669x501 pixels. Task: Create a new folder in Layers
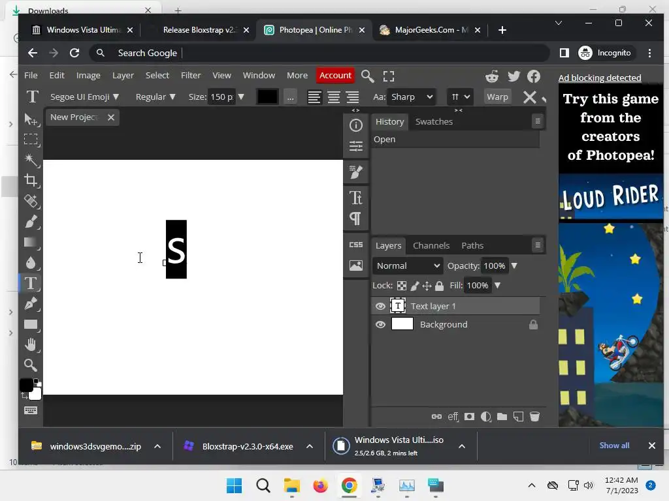tap(502, 417)
